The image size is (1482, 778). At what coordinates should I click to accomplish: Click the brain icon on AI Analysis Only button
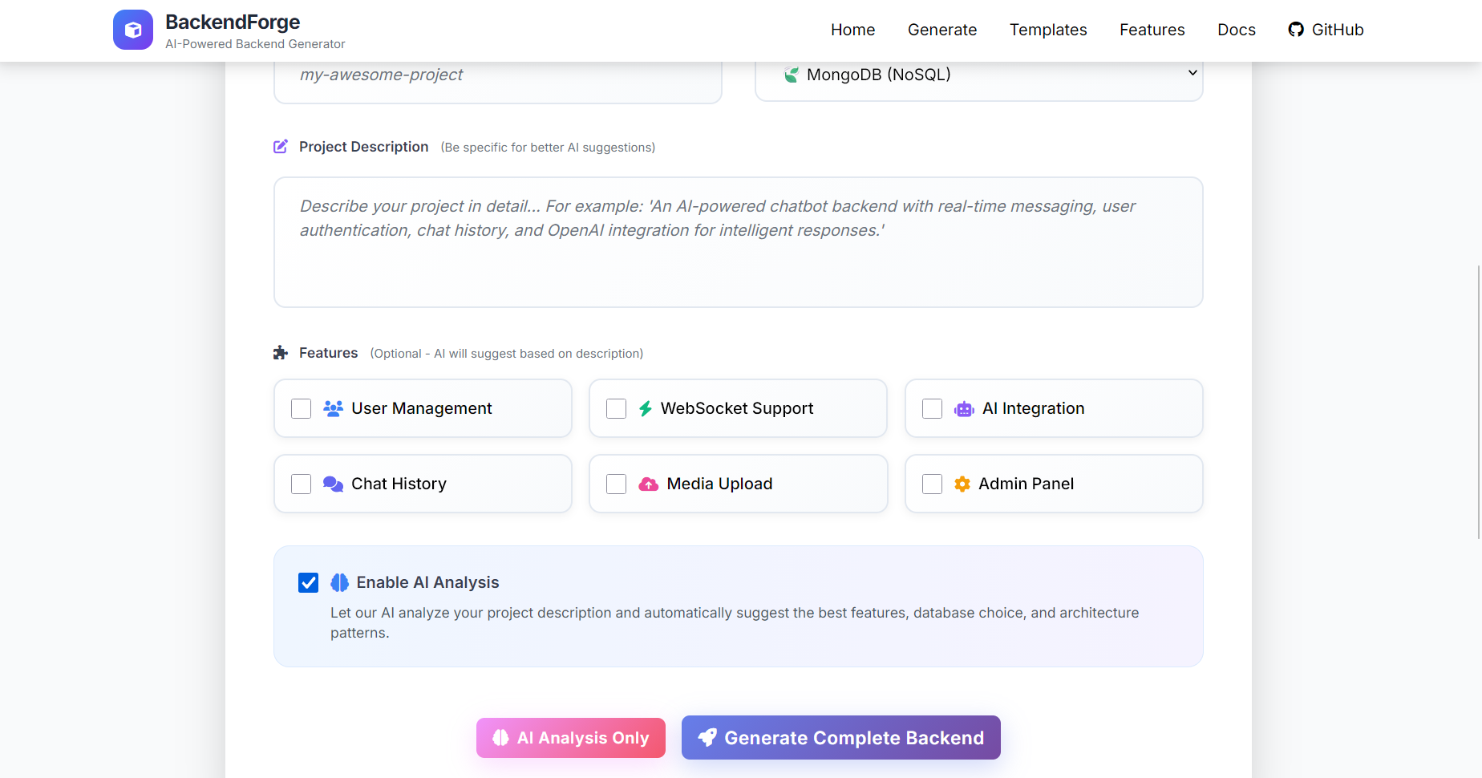point(501,738)
